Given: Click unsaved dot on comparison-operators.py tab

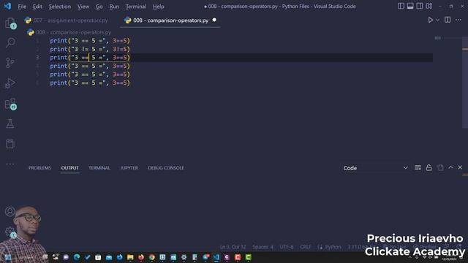Looking at the screenshot, I should tap(214, 20).
